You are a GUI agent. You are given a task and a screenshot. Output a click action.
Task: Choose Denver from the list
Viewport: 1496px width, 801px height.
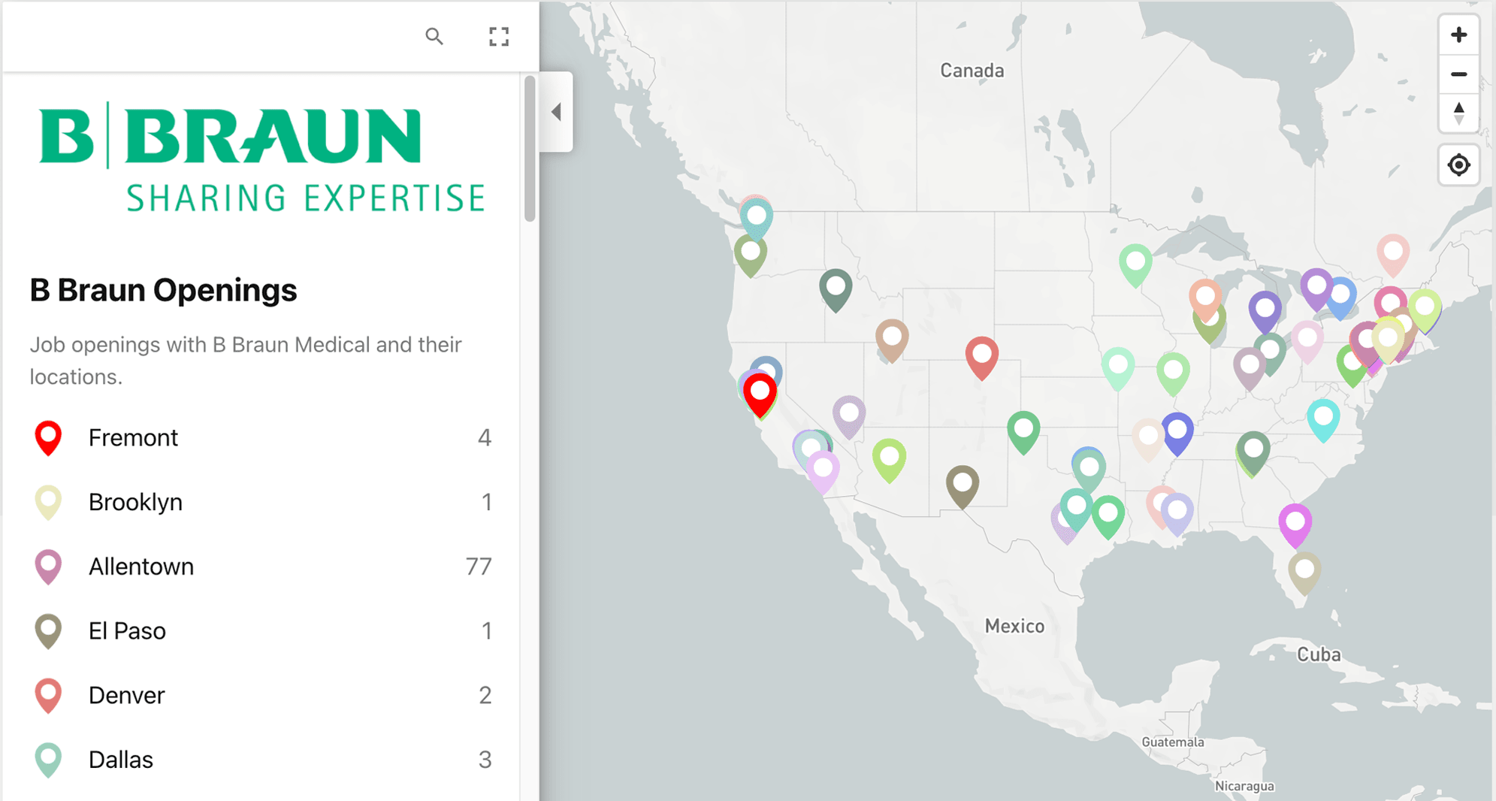(x=126, y=696)
